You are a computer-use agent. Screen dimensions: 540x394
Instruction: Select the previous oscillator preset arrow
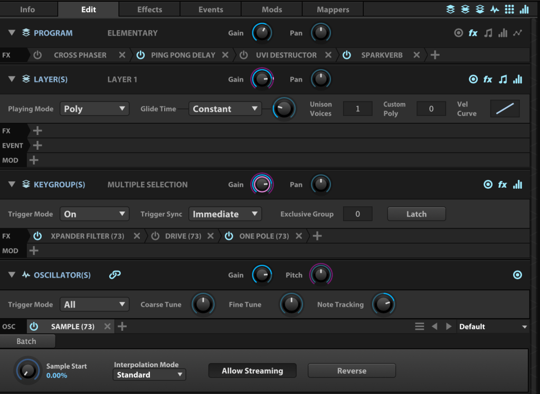point(434,326)
